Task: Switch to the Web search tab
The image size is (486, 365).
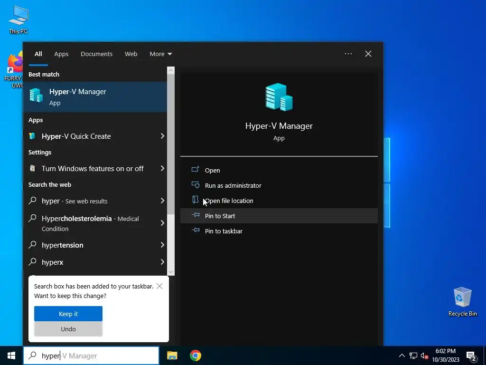Action: 131,54
